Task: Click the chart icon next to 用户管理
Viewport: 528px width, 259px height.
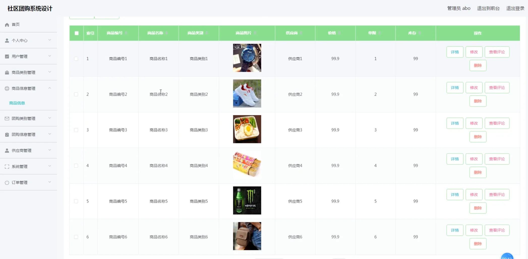Action: 7,56
